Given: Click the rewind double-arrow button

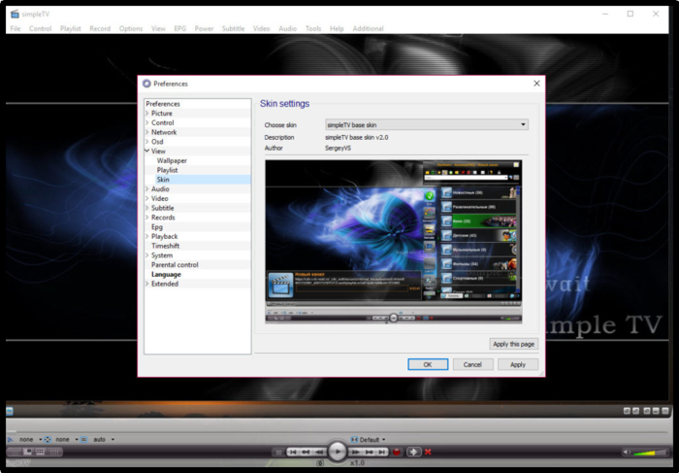Looking at the screenshot, I should (319, 452).
